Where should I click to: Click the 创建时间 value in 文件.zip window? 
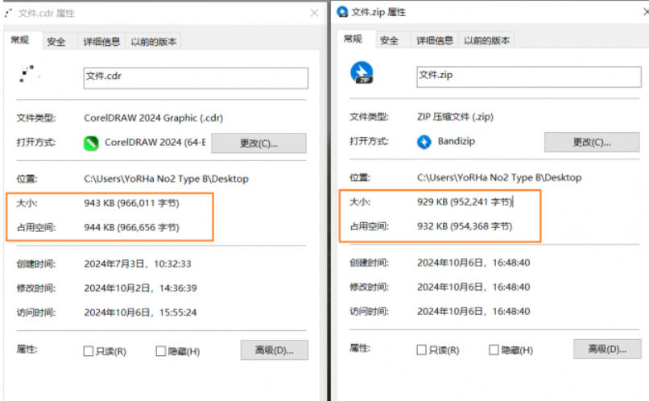473,263
